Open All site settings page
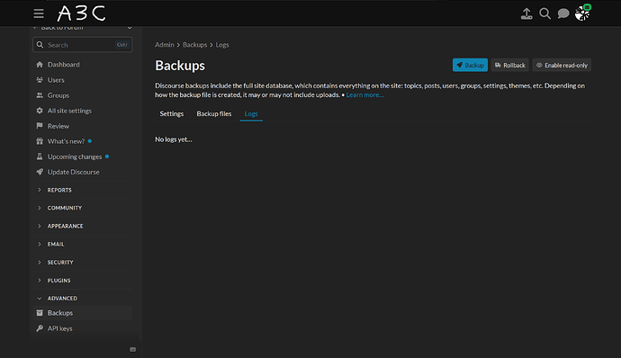621x358 pixels. [83, 111]
